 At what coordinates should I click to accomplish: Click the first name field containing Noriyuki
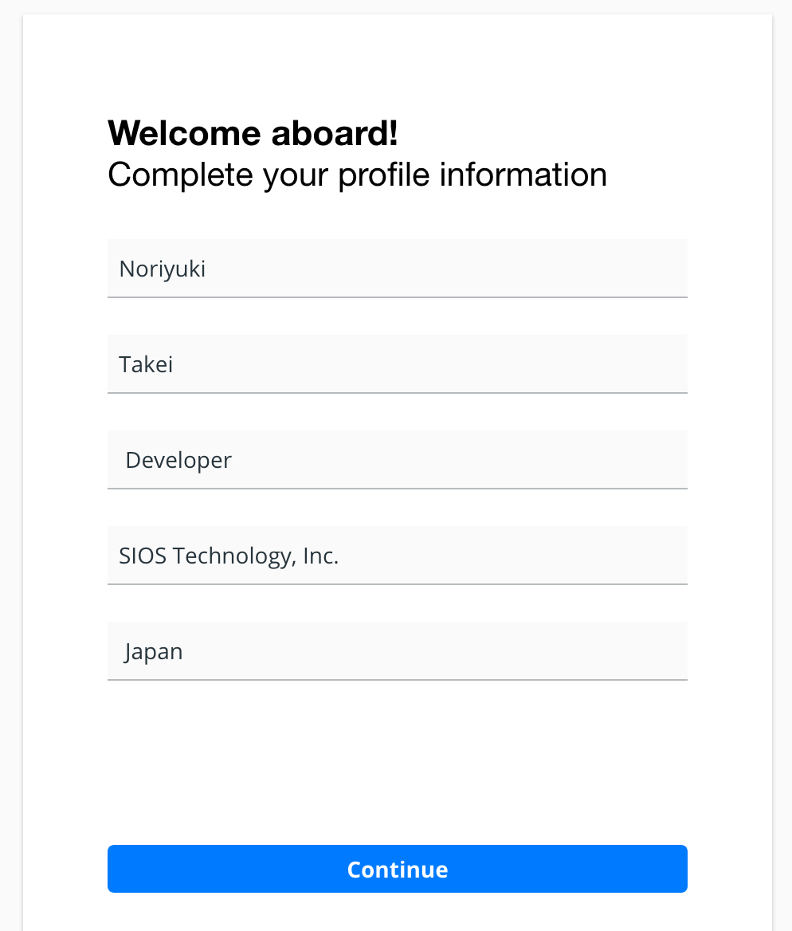point(397,269)
